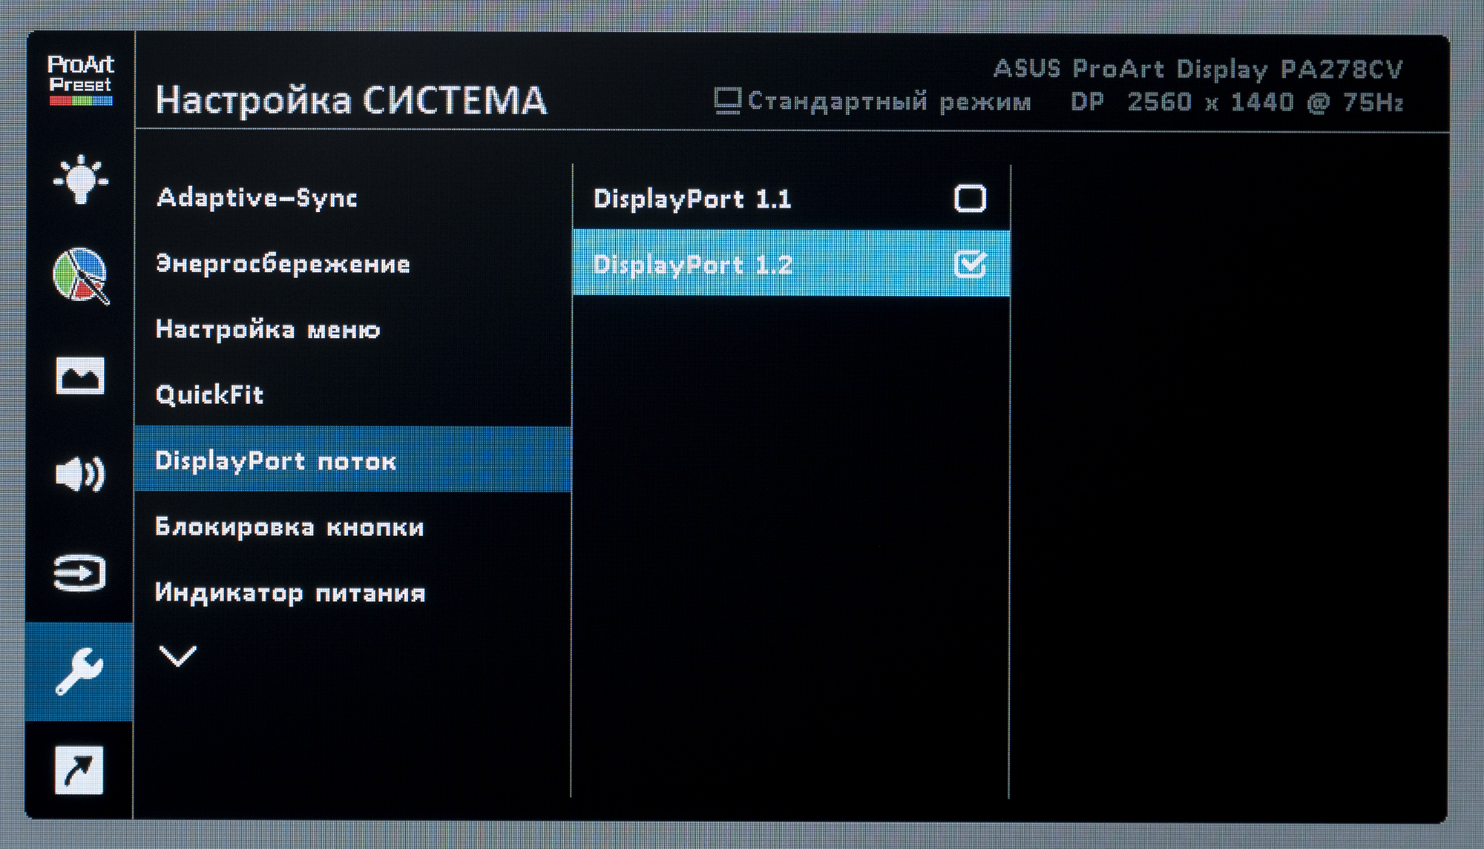The image size is (1484, 849).
Task: Open the ProArt Preset menu
Action: [80, 80]
